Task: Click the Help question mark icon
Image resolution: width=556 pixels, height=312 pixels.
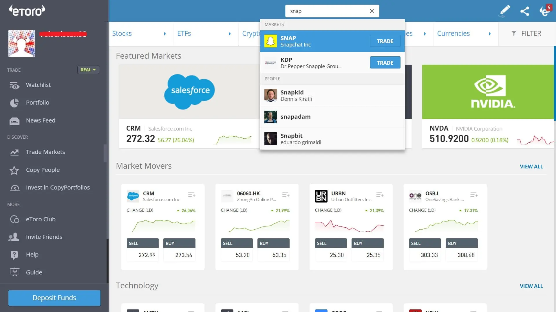Action: coord(14,255)
